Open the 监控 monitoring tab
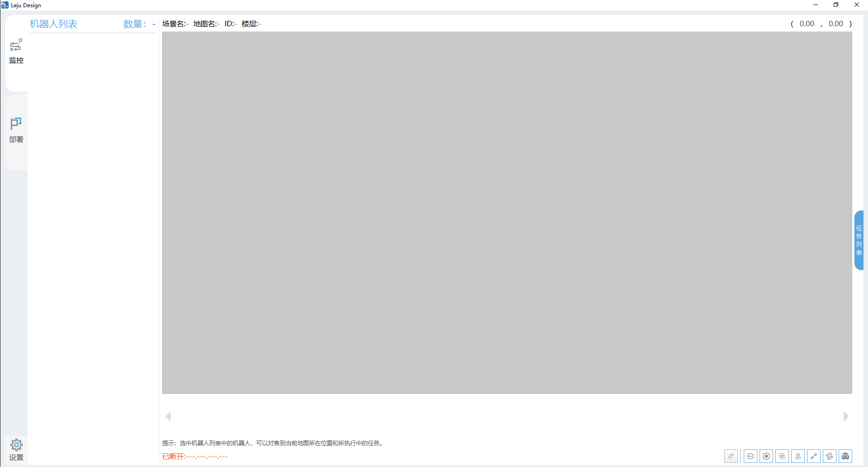 click(16, 51)
